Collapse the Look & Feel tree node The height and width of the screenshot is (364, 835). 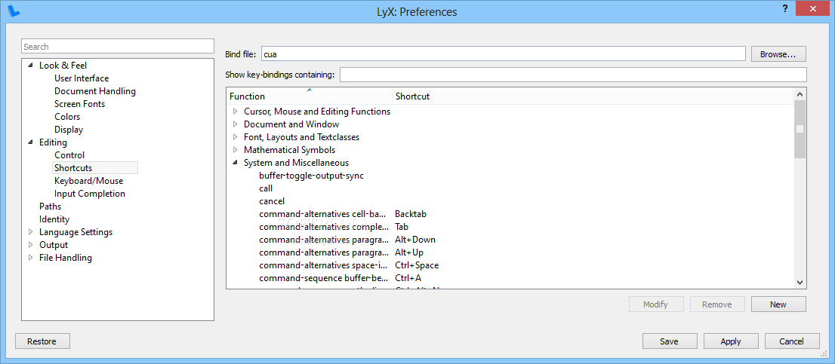point(30,66)
